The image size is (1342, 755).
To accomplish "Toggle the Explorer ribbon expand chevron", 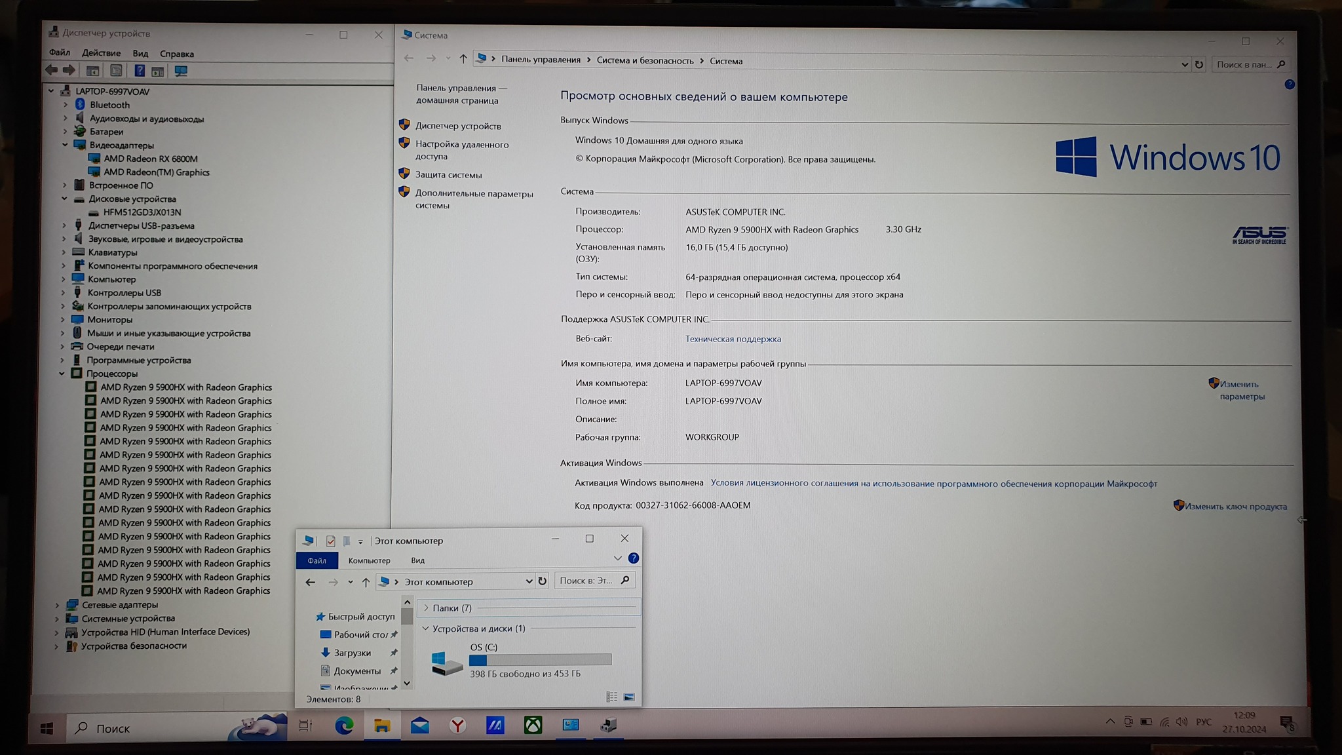I will pos(617,558).
